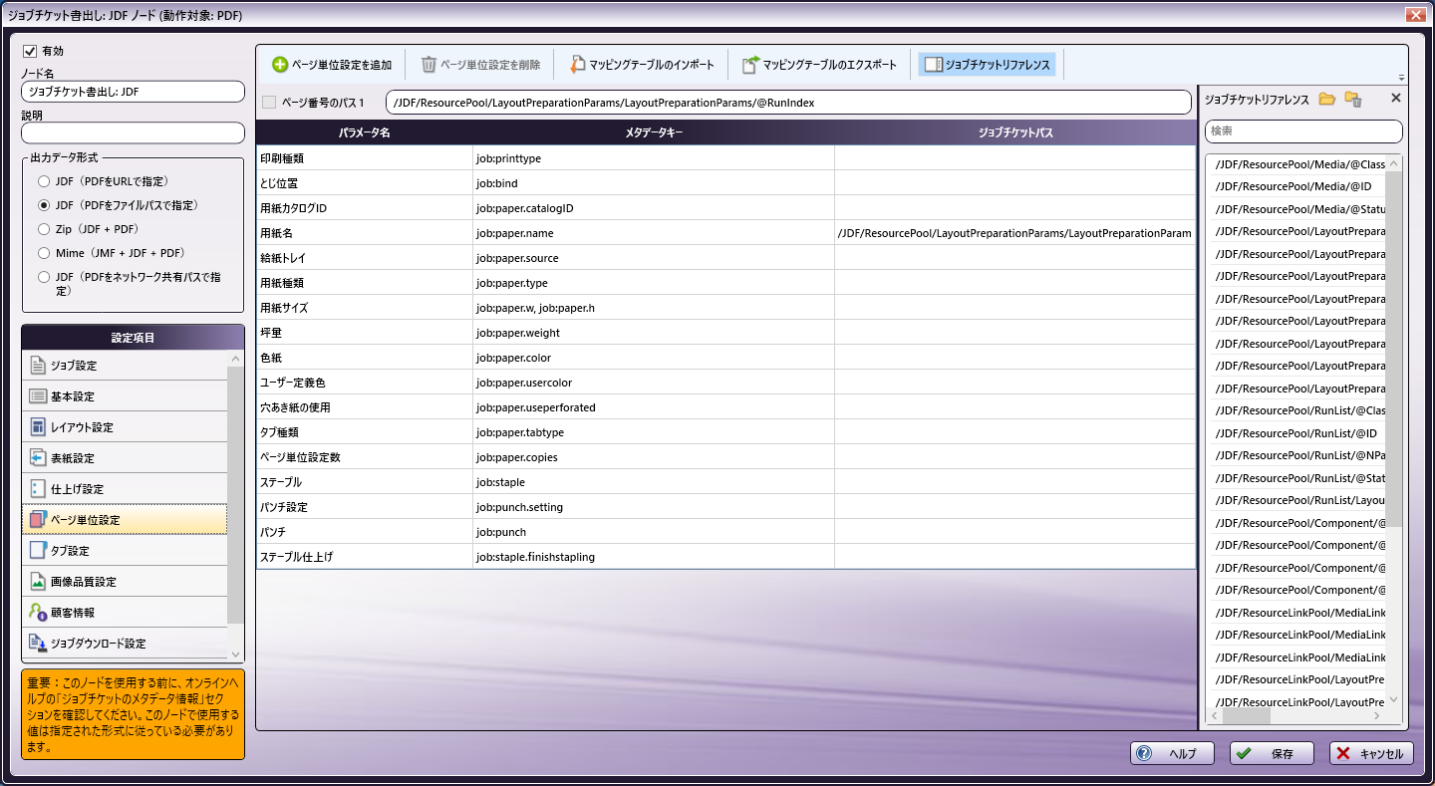Open タブ設定 in the settings list
The width and height of the screenshot is (1435, 786).
click(125, 551)
